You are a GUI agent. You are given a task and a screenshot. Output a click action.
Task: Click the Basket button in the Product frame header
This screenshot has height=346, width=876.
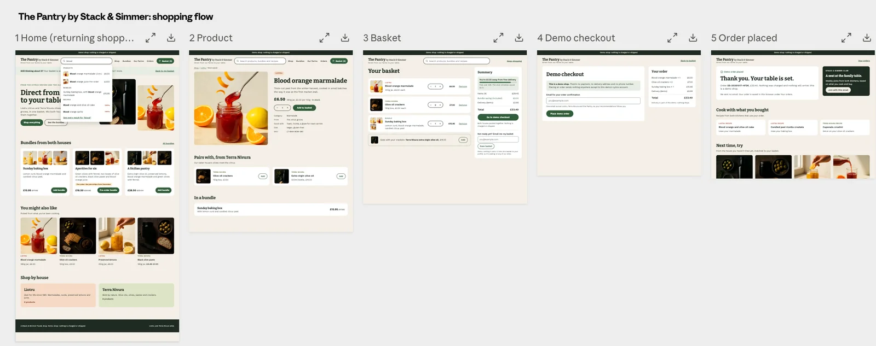(x=339, y=61)
